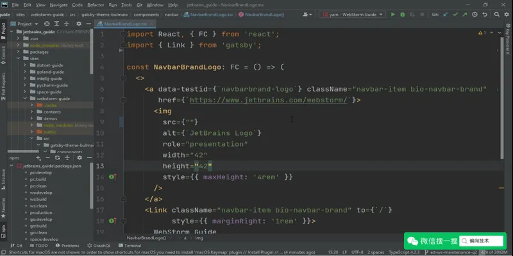Open the yarn - WebStorm Guide run configuration dropdown
This screenshot has height=256, width=513.
353,14
